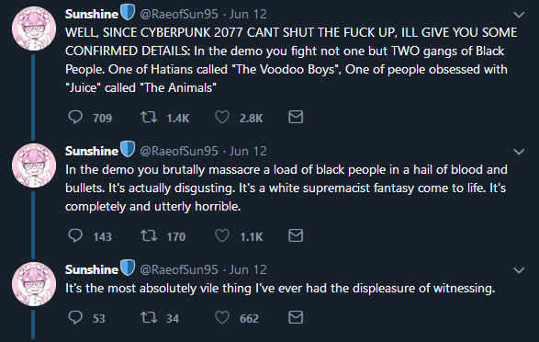Open the first tweet's chevron options menu
539x342 pixels.
click(x=519, y=15)
